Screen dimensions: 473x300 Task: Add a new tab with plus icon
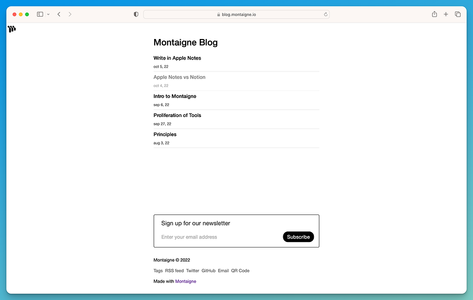click(x=446, y=14)
